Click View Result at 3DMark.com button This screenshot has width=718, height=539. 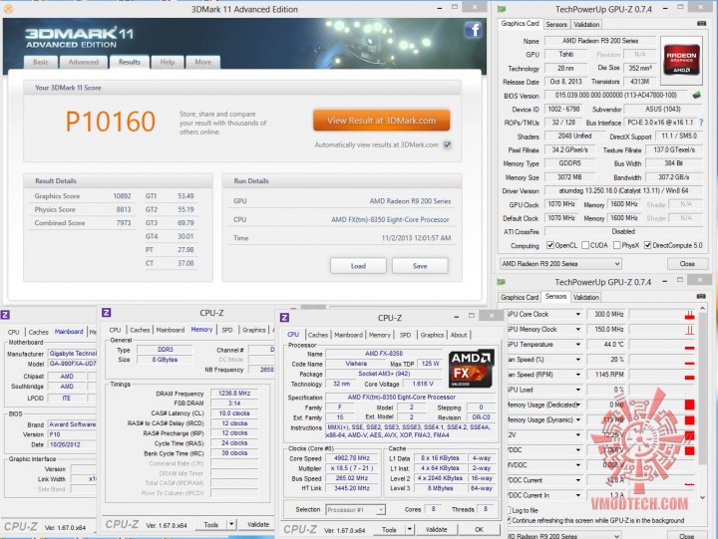coord(381,121)
